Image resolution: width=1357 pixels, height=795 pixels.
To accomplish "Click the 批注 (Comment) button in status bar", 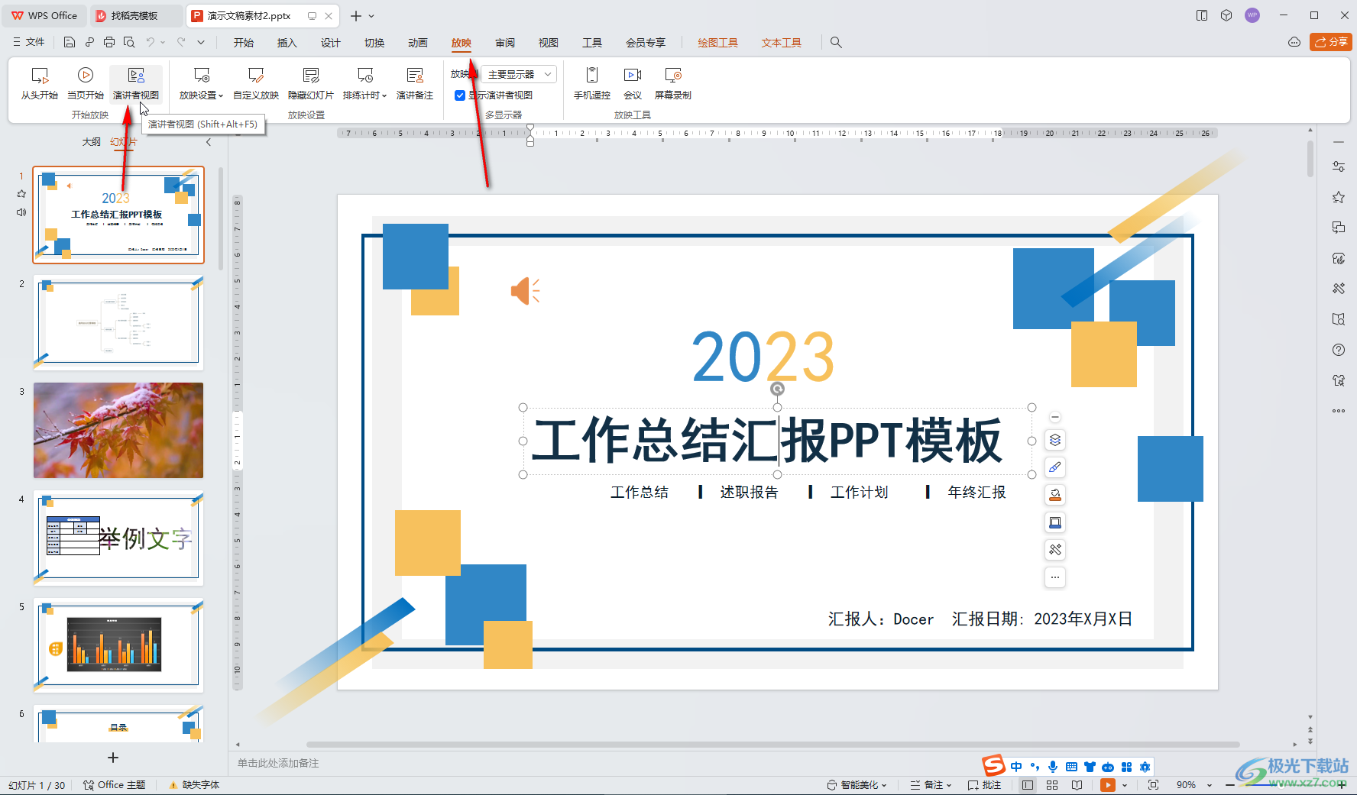I will (x=984, y=785).
